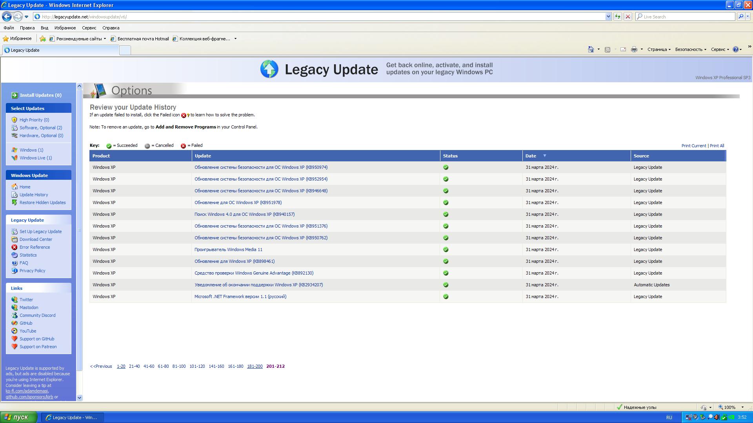Click the Print All link
This screenshot has width=753, height=423.
pyautogui.click(x=717, y=146)
